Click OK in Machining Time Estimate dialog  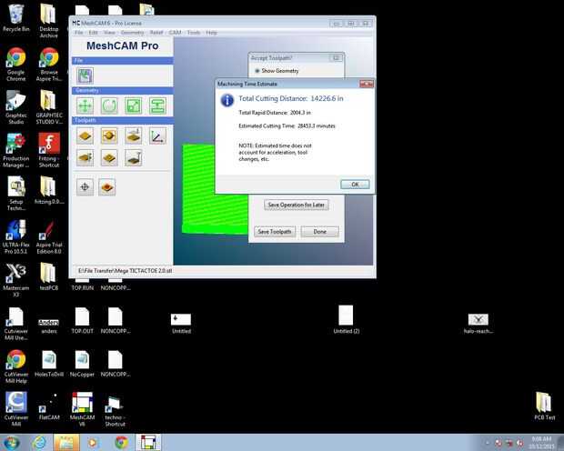coord(355,185)
